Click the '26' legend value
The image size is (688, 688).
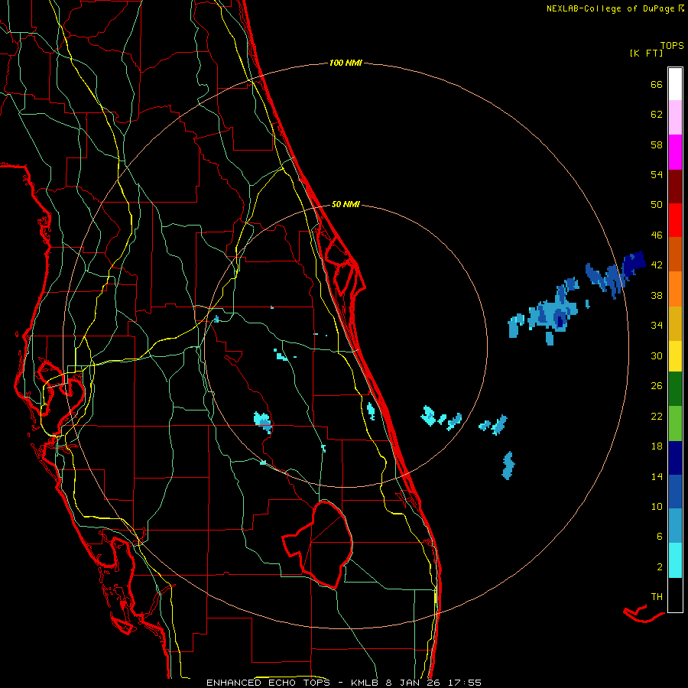657,386
